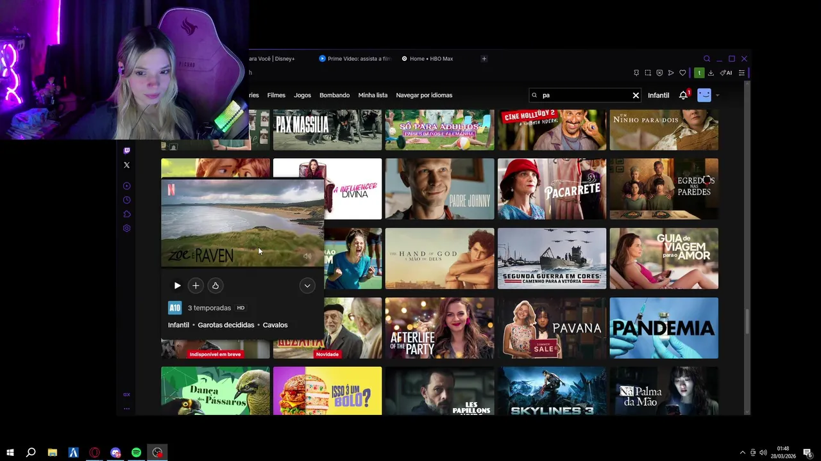Click the Snapshot capture icon in toolbar
The height and width of the screenshot is (461, 821).
(648, 73)
